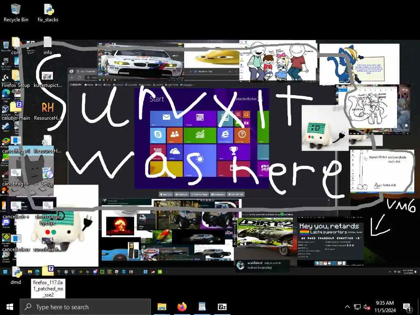Focus the Type here to search box
Image resolution: width=420 pixels, height=315 pixels.
pos(85,307)
